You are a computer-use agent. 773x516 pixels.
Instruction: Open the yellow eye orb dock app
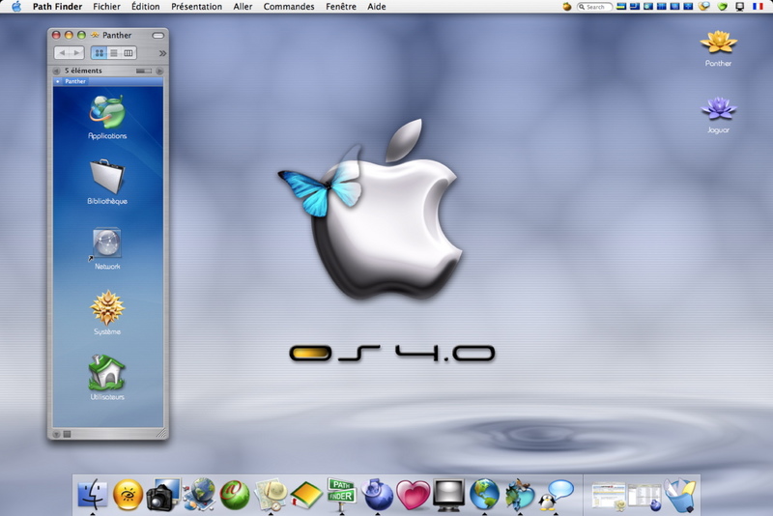tap(128, 495)
